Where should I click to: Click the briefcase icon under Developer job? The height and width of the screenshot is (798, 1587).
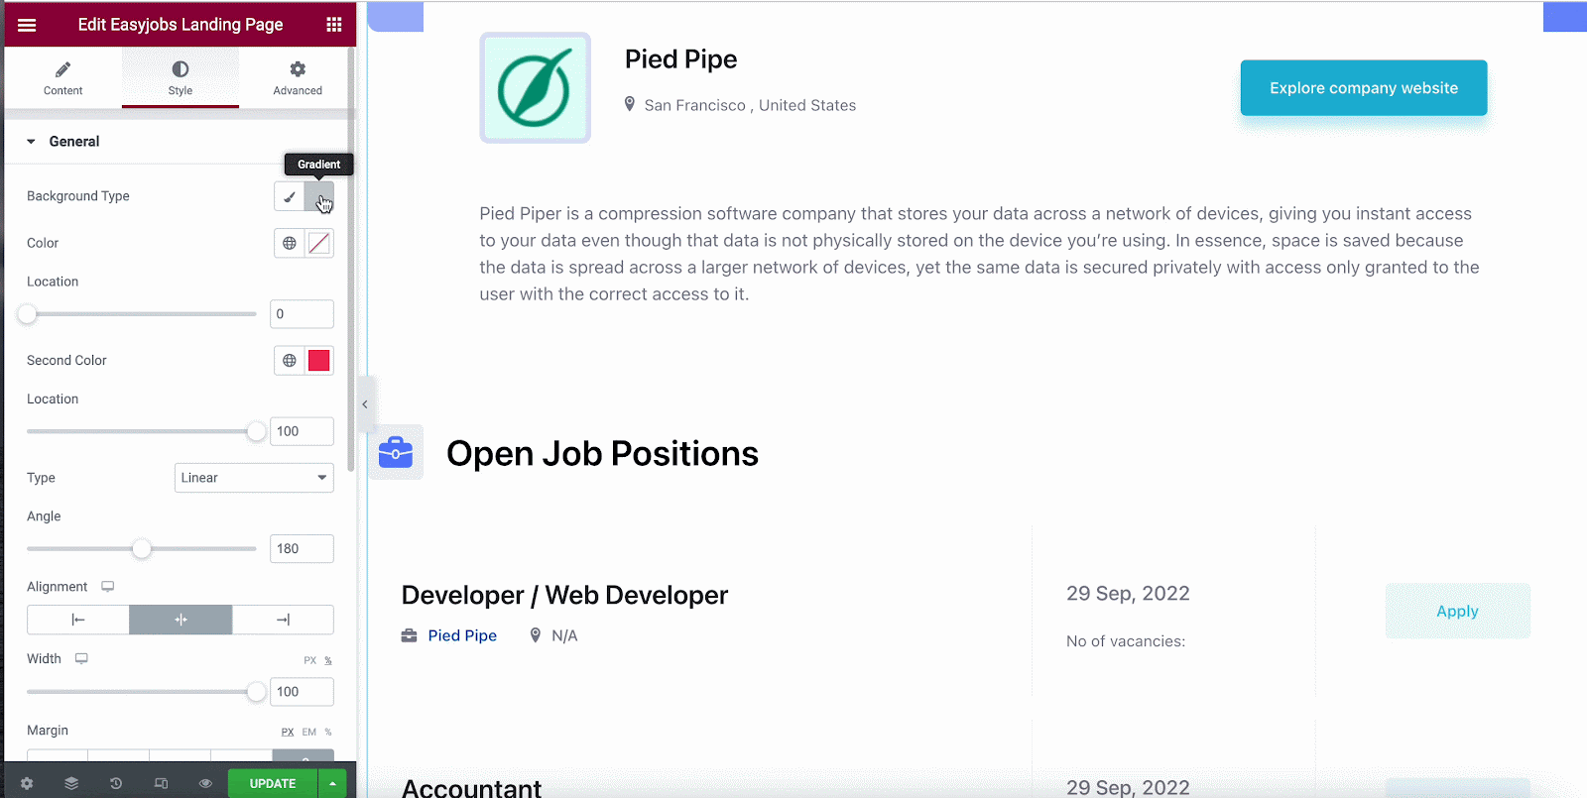409,635
